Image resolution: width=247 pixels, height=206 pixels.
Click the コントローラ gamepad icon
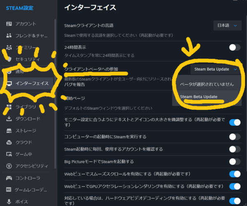[x=9, y=178]
